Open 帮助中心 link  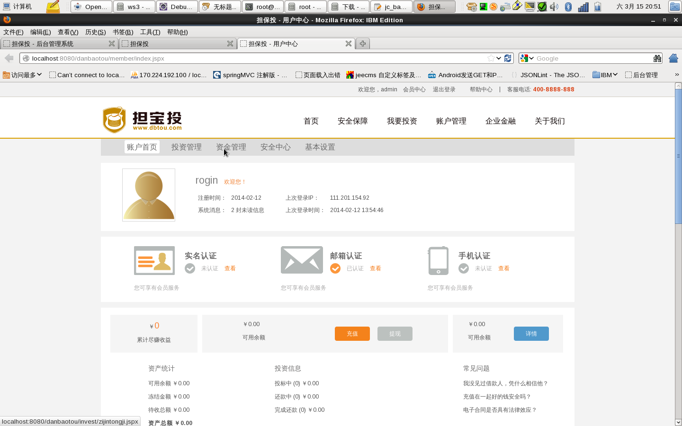tap(481, 89)
